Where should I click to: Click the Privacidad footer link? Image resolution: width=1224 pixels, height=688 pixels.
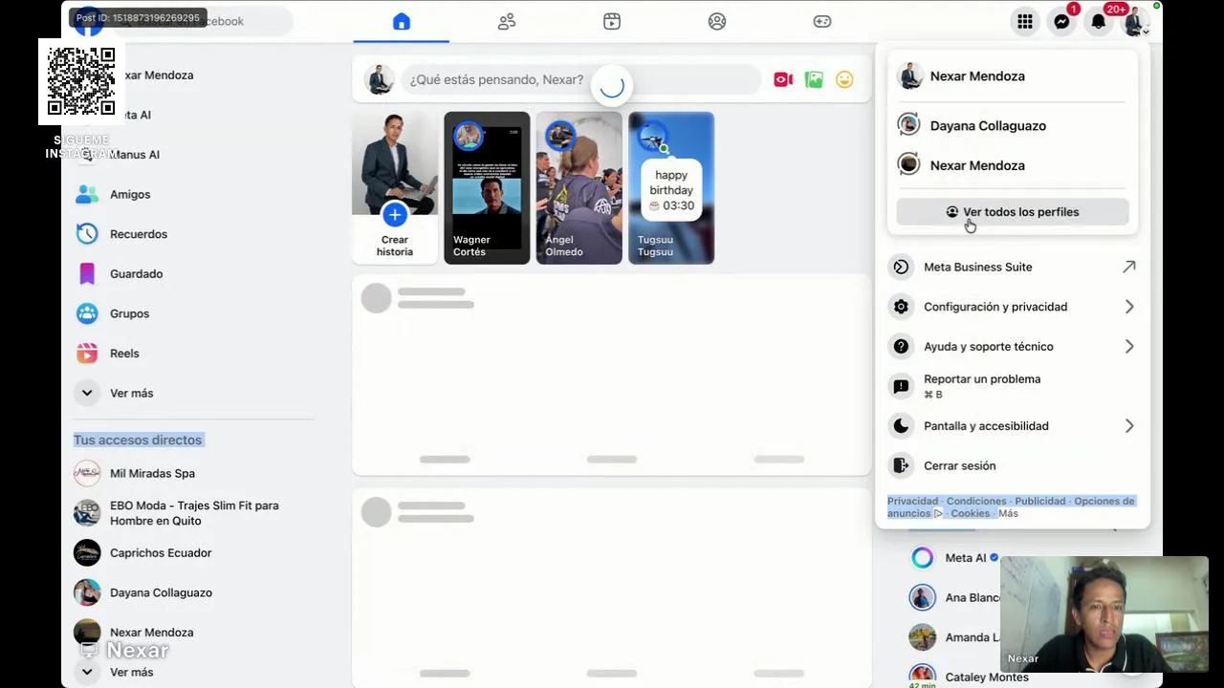pyautogui.click(x=912, y=501)
